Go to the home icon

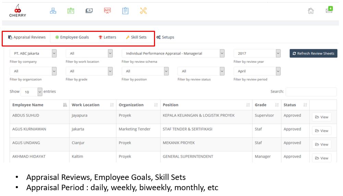coord(311,11)
